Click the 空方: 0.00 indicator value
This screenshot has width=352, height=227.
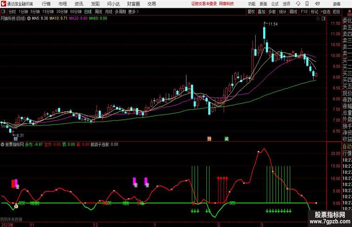pos(53,144)
